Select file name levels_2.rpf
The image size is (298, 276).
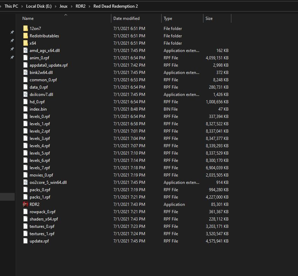(40, 131)
